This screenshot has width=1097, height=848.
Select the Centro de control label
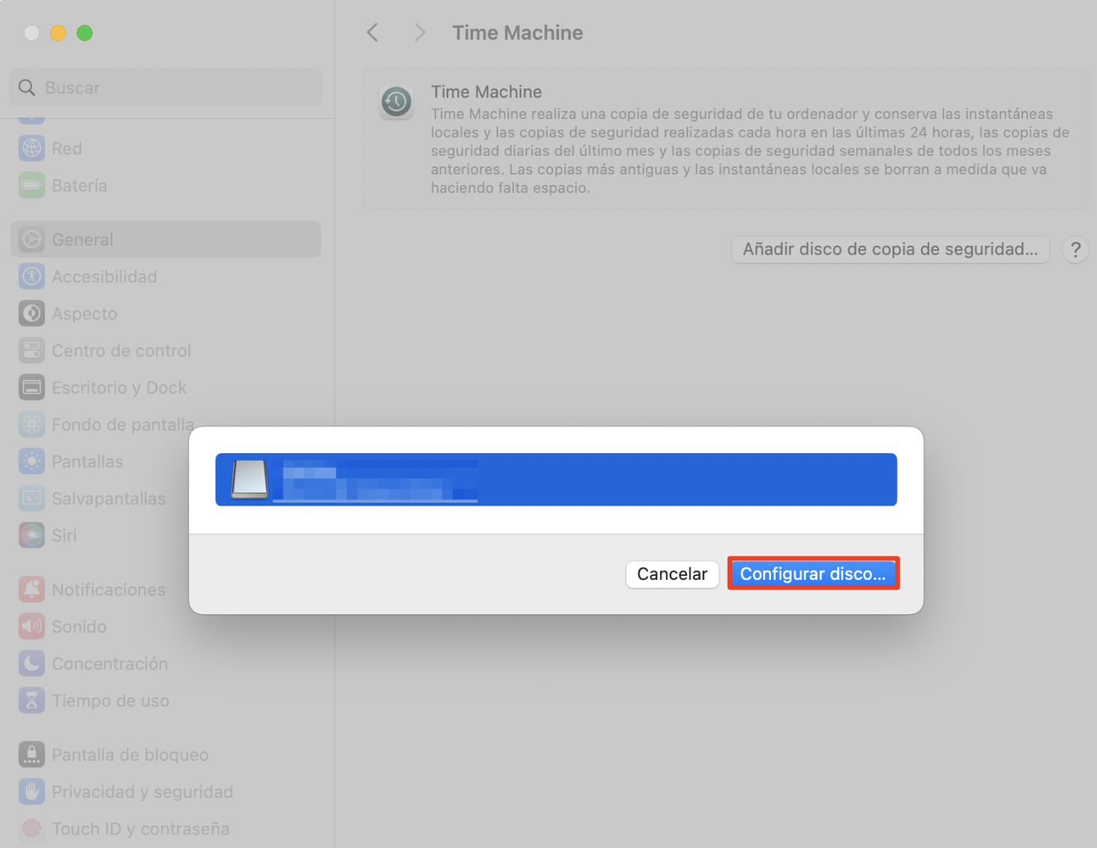point(121,351)
